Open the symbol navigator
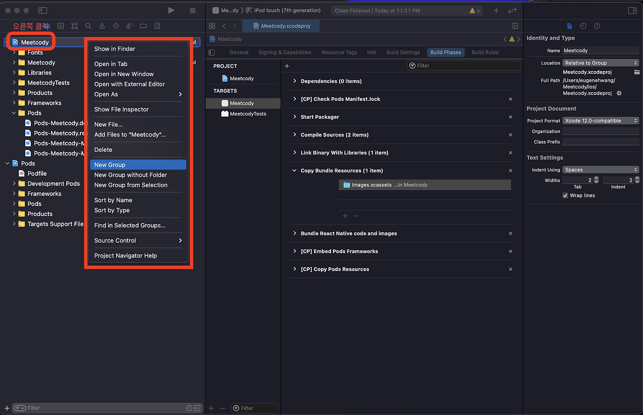The width and height of the screenshot is (643, 415). click(74, 26)
